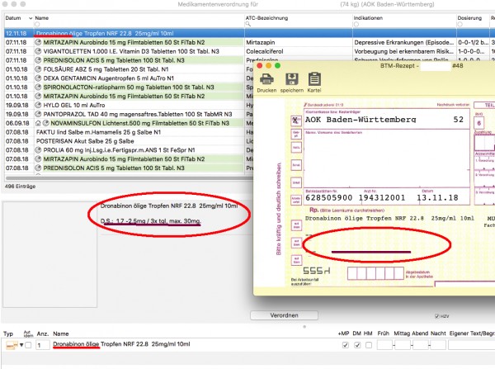Screen dimensions: 495x369
Task: Click the Früh dosage input field
Action: [384, 345]
